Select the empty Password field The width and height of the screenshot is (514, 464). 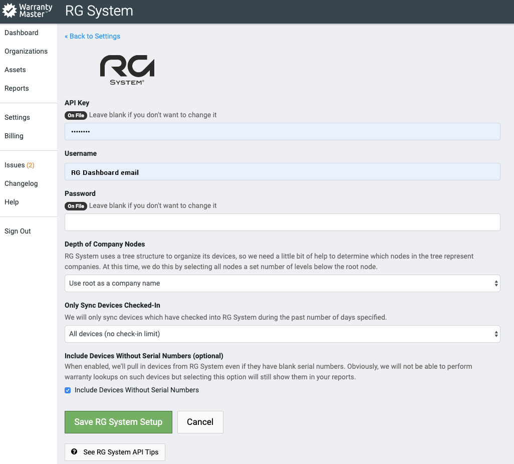[282, 222]
